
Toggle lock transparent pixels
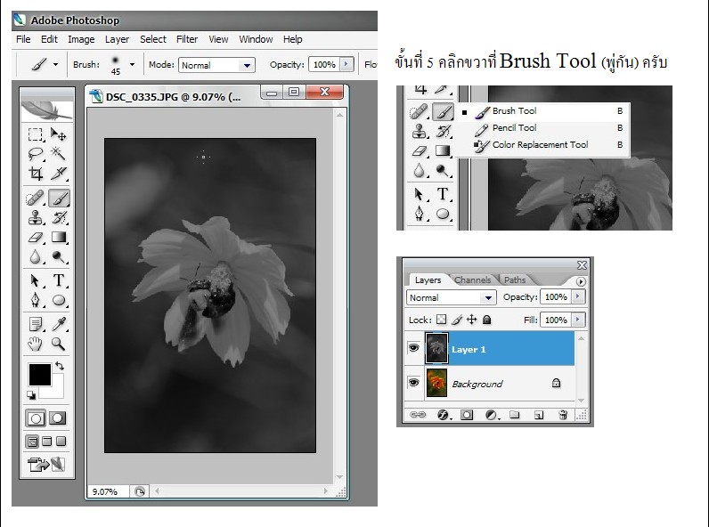pos(441,320)
